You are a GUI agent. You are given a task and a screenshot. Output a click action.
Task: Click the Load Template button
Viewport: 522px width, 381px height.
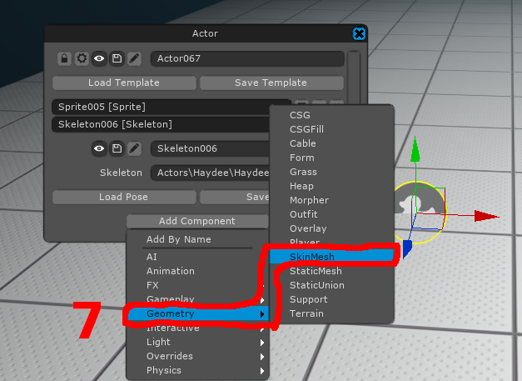point(124,83)
